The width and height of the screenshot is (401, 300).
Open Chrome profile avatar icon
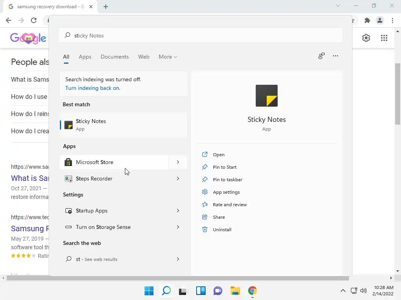point(380,20)
